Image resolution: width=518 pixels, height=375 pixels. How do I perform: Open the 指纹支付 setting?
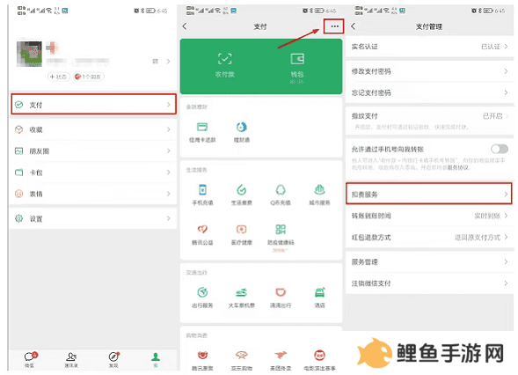429,121
